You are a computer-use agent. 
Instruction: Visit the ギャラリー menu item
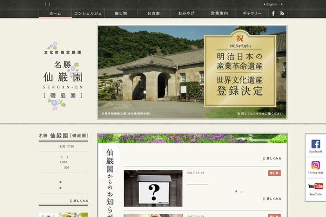252,14
